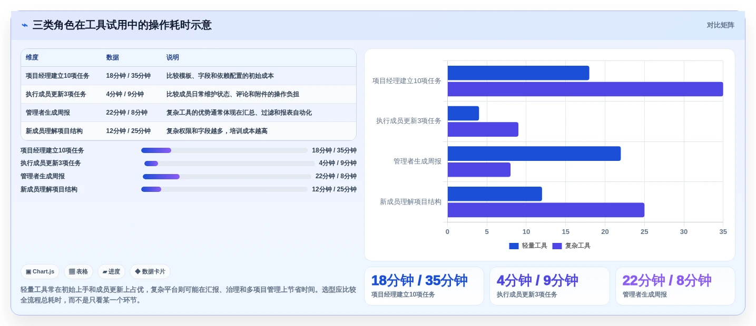Viewport: 756px width, 326px height.
Task: Click the 维度 column header
Action: (32, 58)
